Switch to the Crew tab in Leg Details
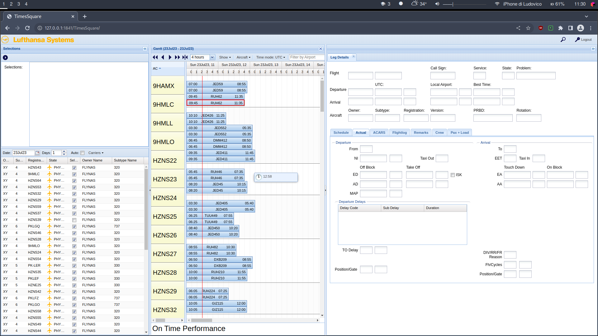 [x=439, y=132]
